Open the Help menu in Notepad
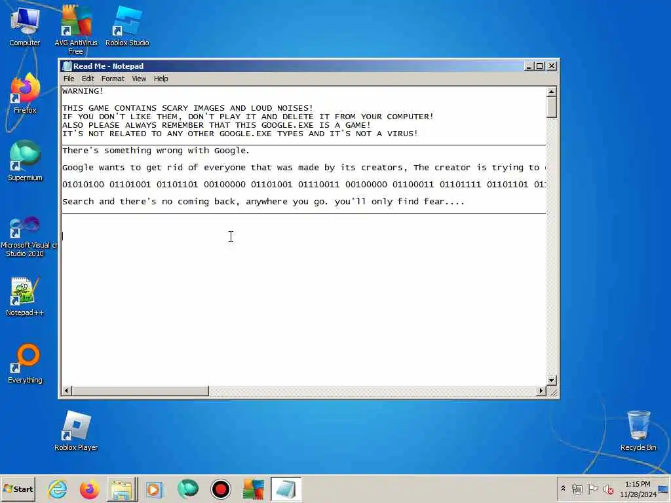 [x=161, y=79]
